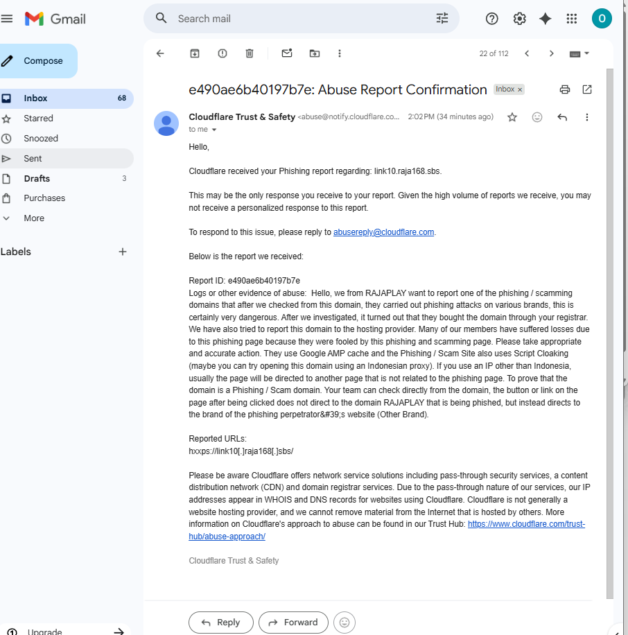The height and width of the screenshot is (635, 628).
Task: Report this email as spam
Action: pos(223,53)
